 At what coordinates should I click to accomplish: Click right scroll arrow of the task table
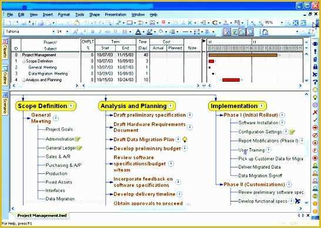tap(198, 86)
